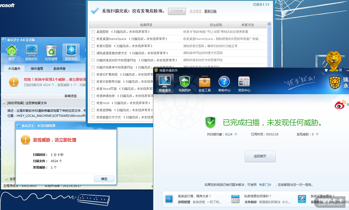Image resolution: width=349 pixels, height=210 pixels.
Task: Click the 重新扫描 link
Action: 210,11
